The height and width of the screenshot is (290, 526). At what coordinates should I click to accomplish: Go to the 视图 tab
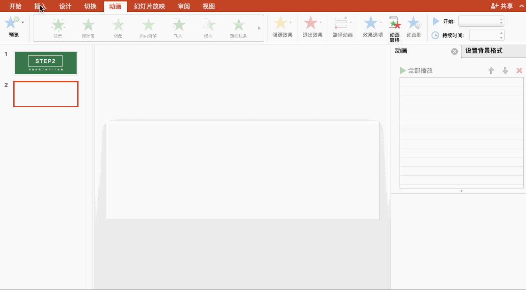point(209,6)
